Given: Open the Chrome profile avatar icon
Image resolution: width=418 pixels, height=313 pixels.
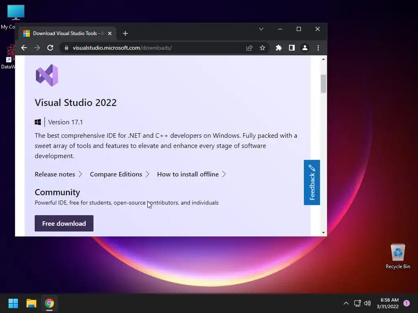Looking at the screenshot, I should [305, 48].
